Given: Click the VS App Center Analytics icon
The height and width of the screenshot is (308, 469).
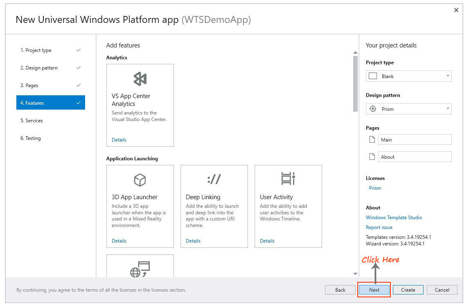Looking at the screenshot, I should click(x=140, y=79).
